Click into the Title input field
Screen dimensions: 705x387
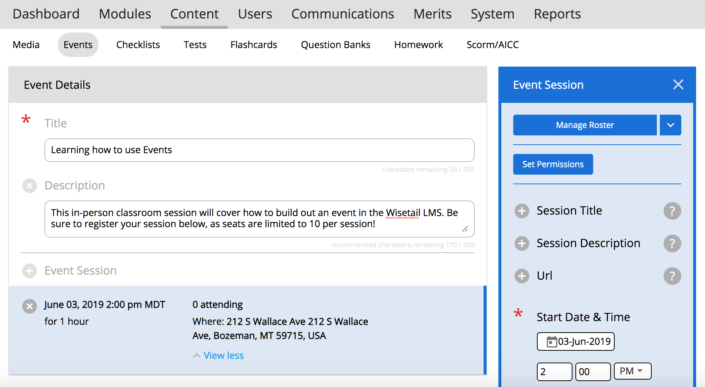[260, 150]
